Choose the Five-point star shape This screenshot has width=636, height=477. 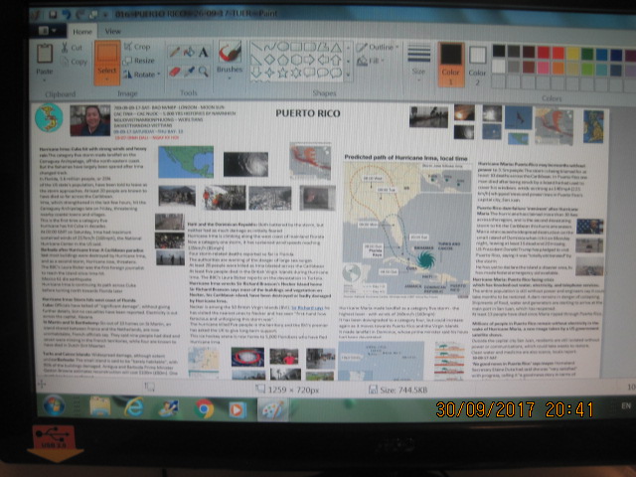pyautogui.click(x=282, y=73)
